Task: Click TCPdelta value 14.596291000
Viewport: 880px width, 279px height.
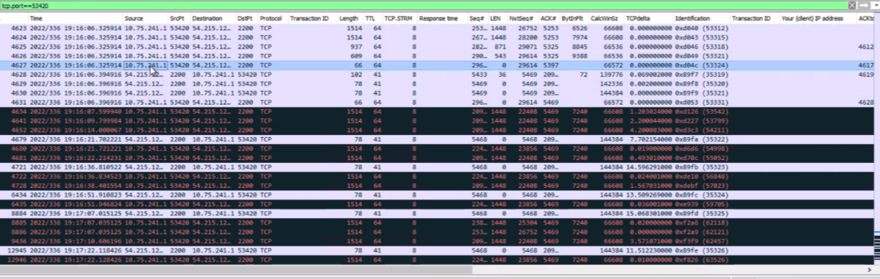Action: (648, 167)
